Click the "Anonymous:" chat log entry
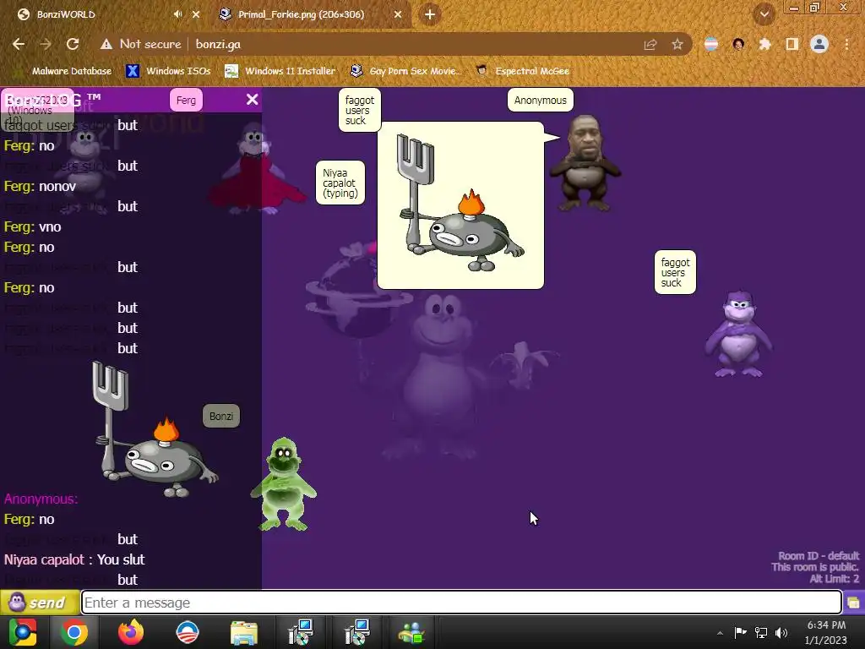Image resolution: width=865 pixels, height=649 pixels. pos(41,499)
